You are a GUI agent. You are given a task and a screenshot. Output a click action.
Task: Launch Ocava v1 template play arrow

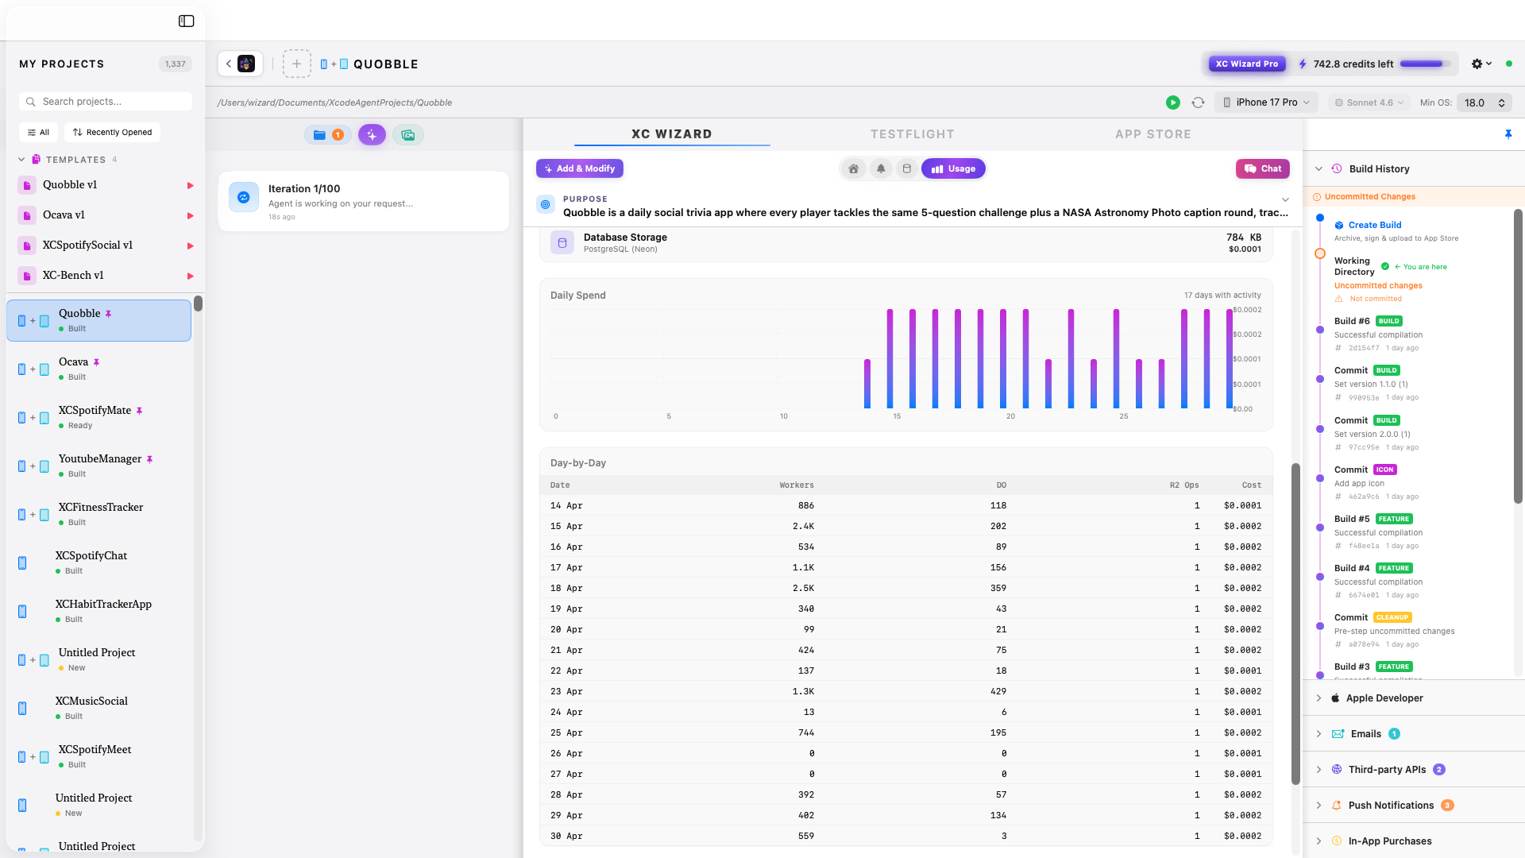tap(190, 215)
